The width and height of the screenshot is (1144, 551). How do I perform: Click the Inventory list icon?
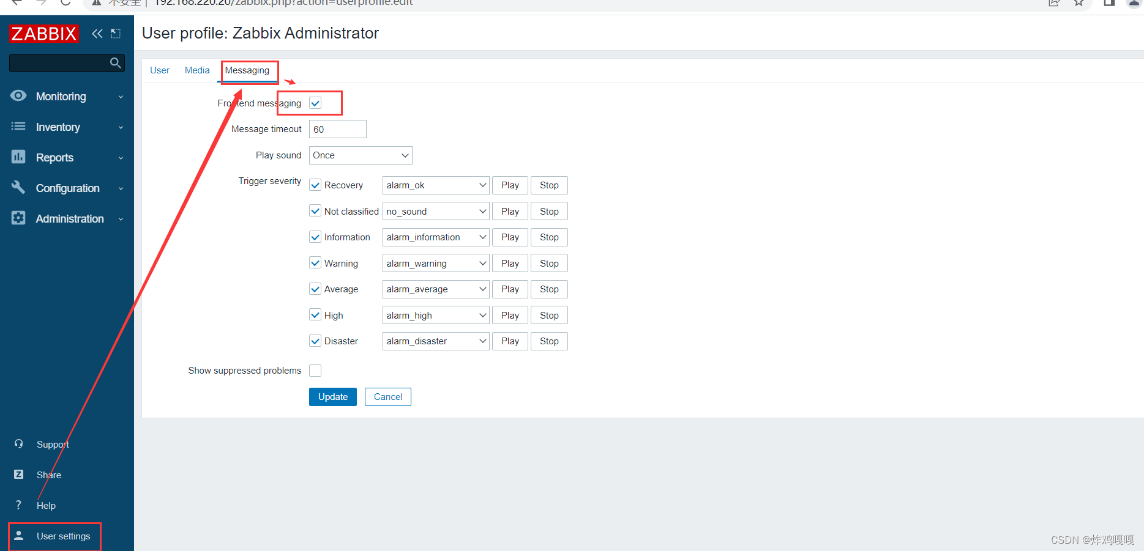pos(18,127)
